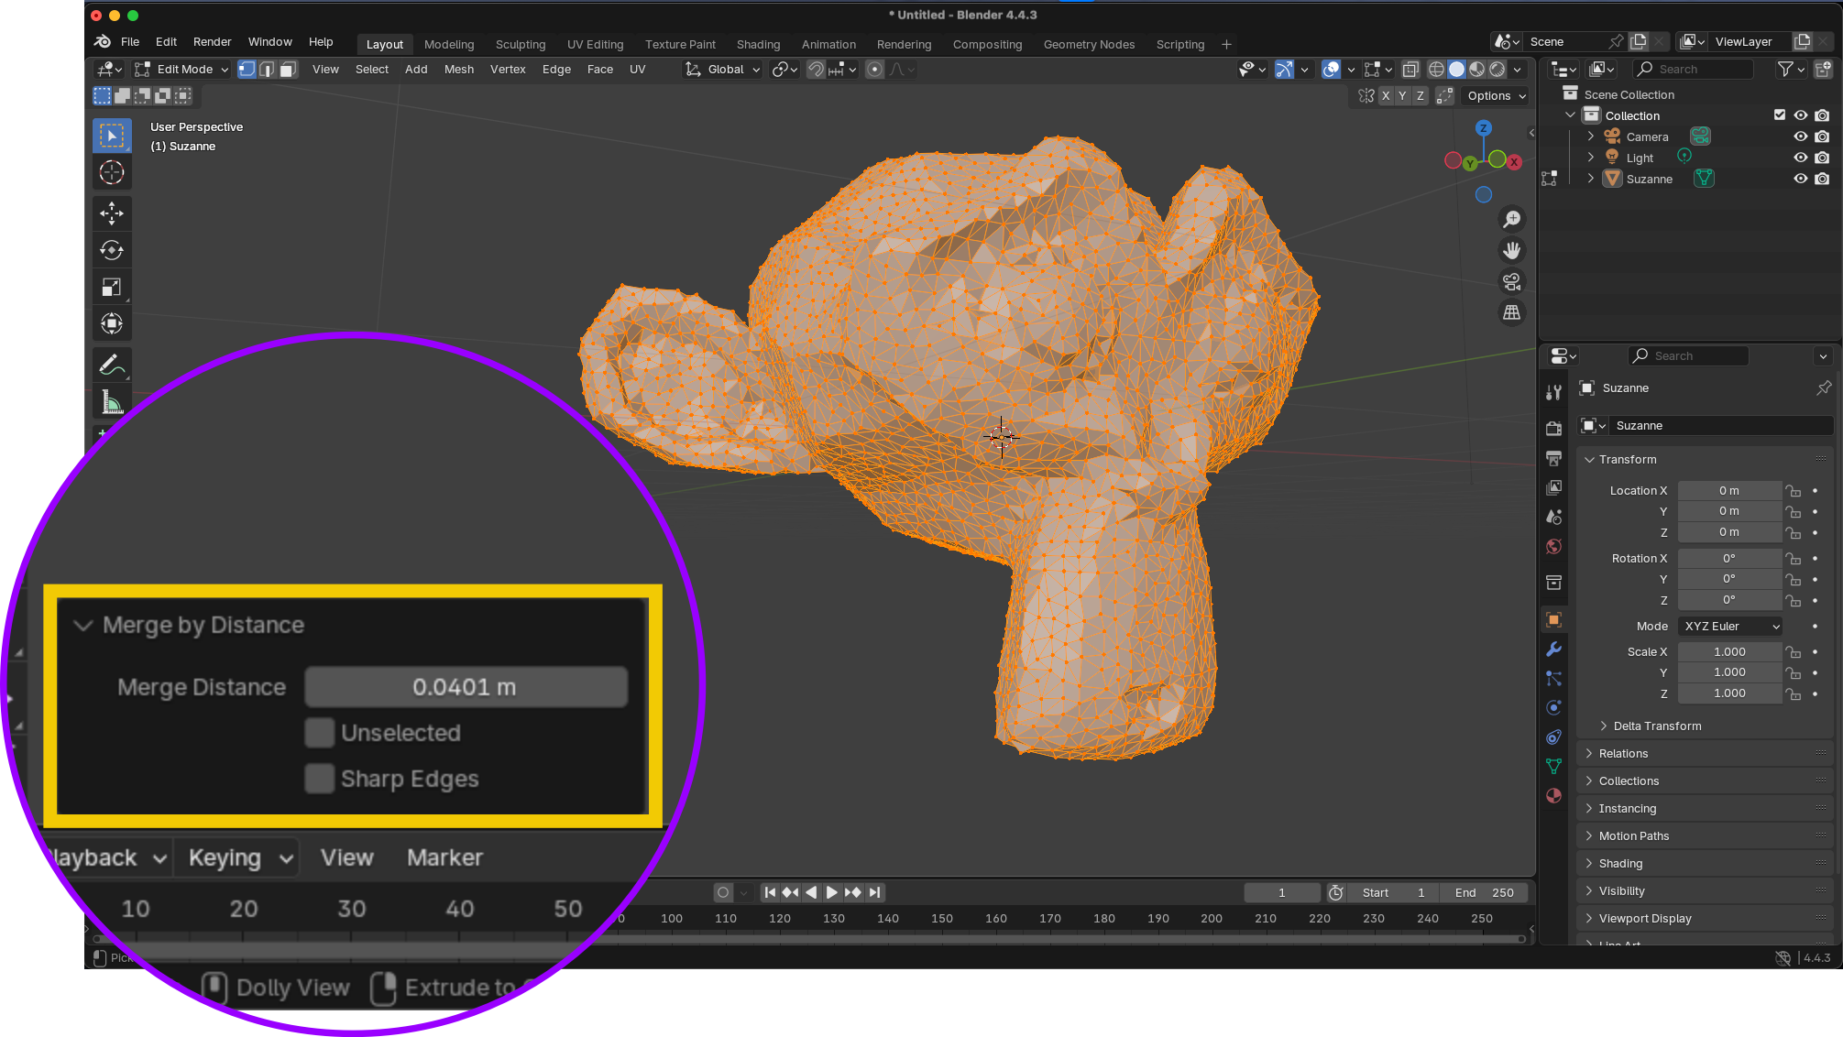Open the Edit Mode dropdown
Viewport: 1843px width, 1037px height.
click(181, 70)
